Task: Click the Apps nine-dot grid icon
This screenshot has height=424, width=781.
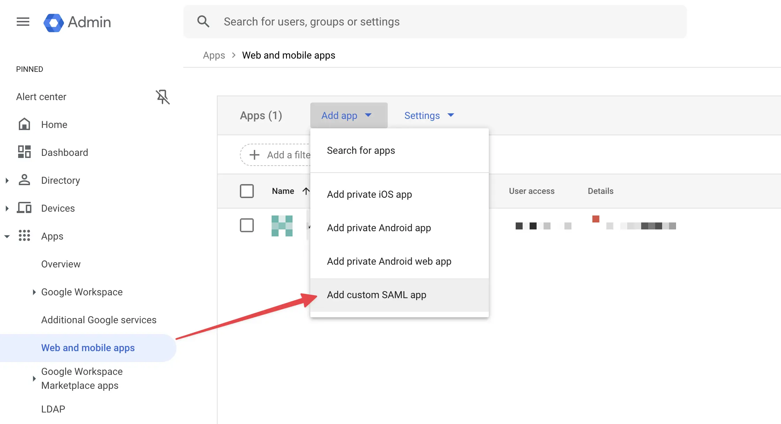Action: click(24, 236)
